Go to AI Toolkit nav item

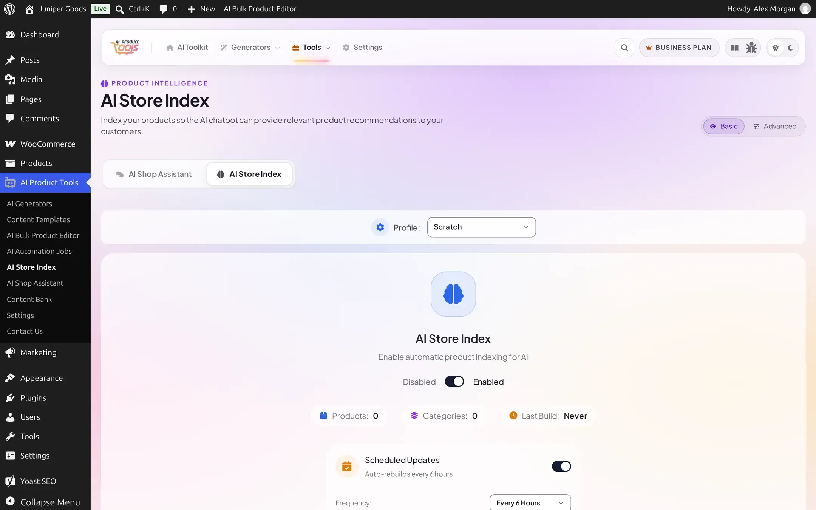click(x=187, y=47)
